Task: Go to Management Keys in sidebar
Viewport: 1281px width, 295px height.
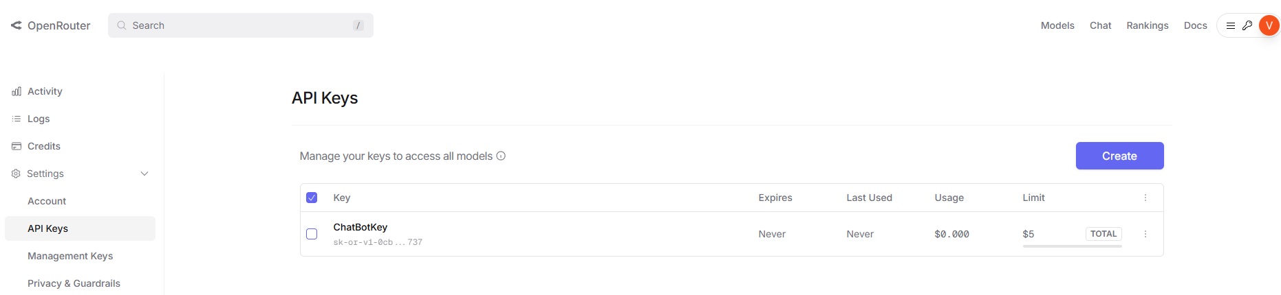Action: pos(70,256)
